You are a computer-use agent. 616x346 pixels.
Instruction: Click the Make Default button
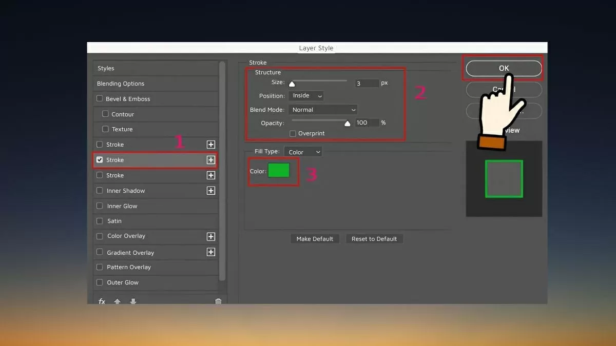pos(315,239)
